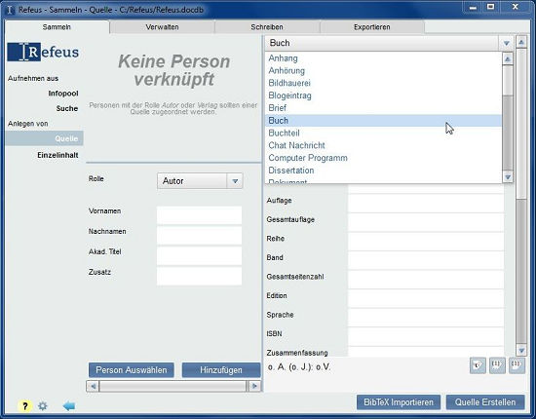536x419 pixels.
Task: Collapse the source type Buch dropdown arrow
Action: coord(506,44)
